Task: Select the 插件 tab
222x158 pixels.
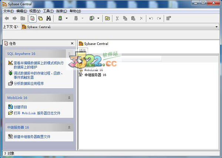Action: tap(83, 51)
